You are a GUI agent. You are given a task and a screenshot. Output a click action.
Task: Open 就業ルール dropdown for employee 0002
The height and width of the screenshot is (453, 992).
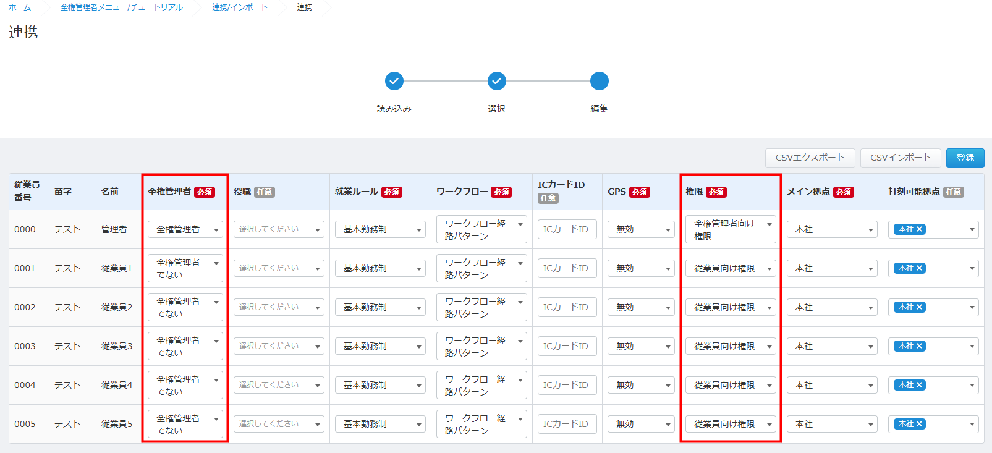[380, 307]
